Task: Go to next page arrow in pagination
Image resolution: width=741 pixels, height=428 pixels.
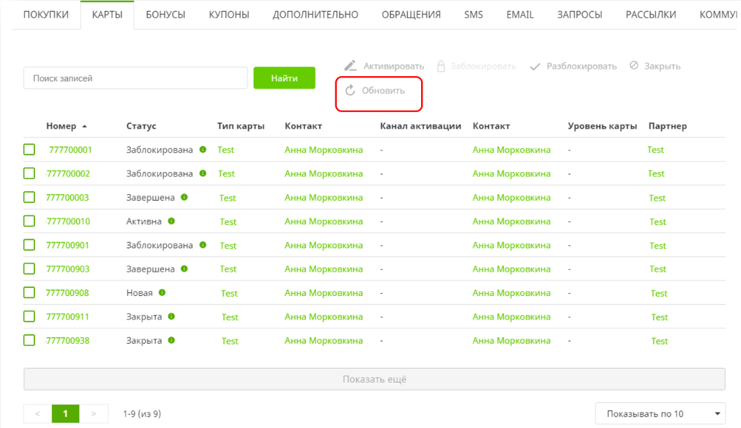Action: 94,413
